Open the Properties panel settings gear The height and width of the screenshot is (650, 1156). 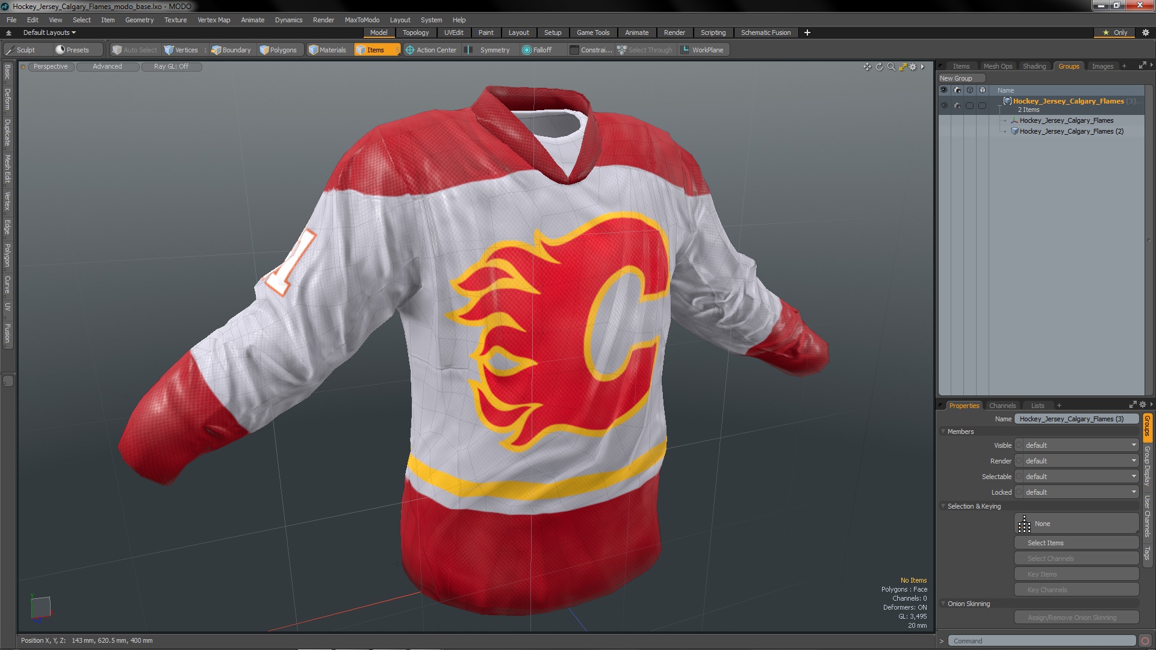coord(1143,405)
